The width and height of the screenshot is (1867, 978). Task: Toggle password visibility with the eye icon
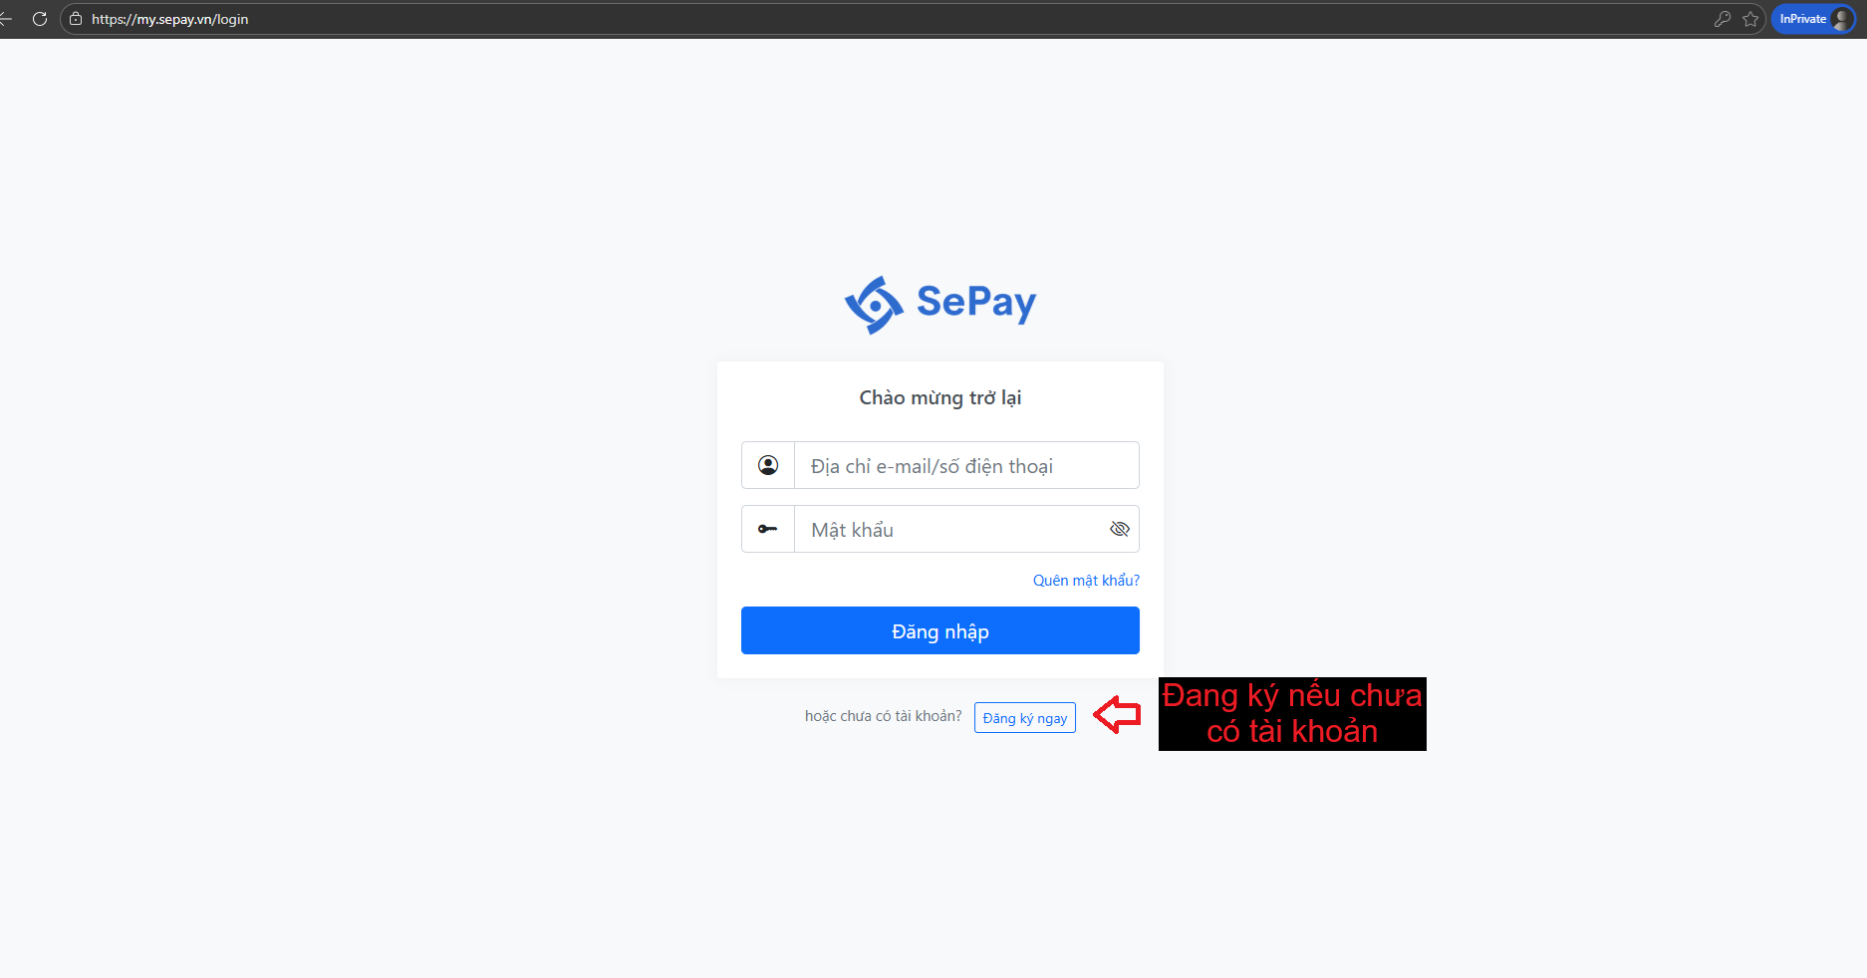click(1120, 529)
